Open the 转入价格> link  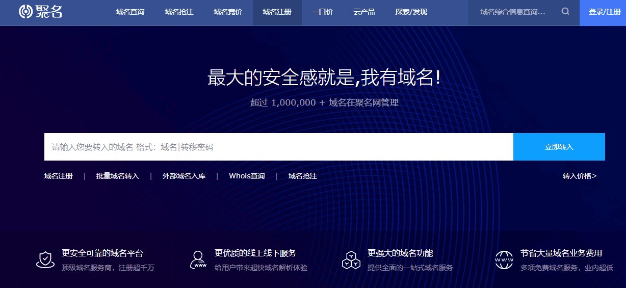pos(580,176)
